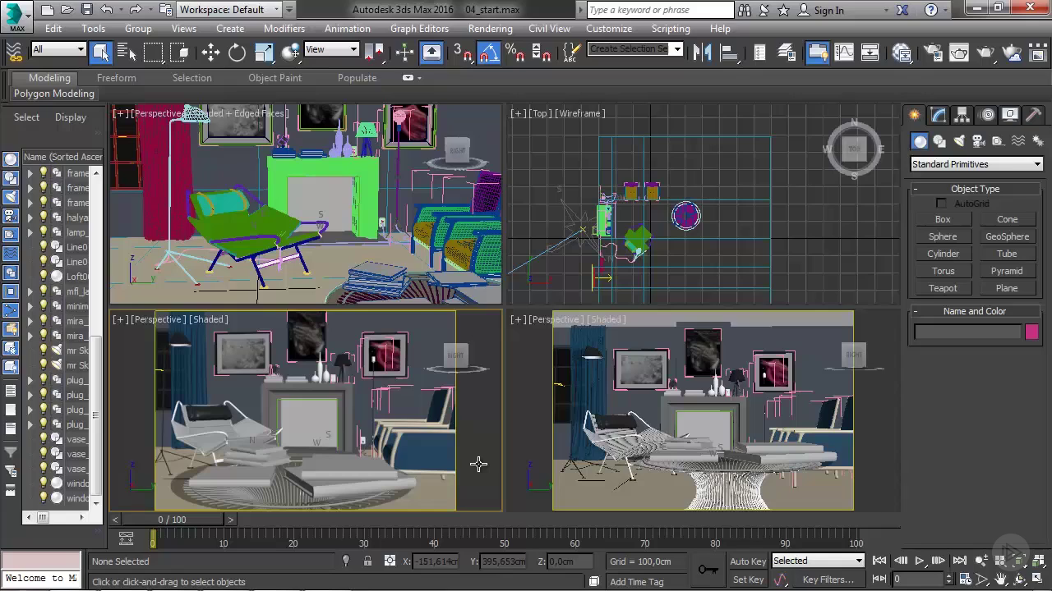Open the reference coordinate View dropdown

coord(331,49)
